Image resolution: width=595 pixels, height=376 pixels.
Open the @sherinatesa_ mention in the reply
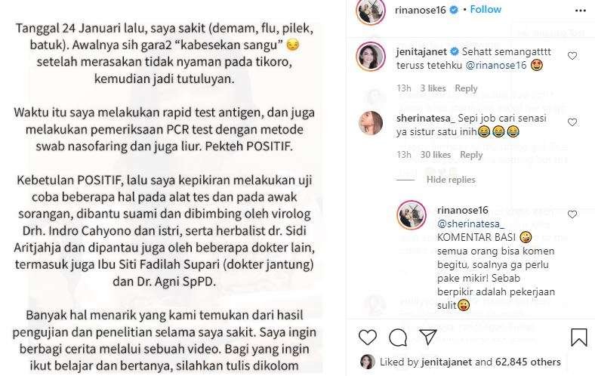(x=470, y=224)
